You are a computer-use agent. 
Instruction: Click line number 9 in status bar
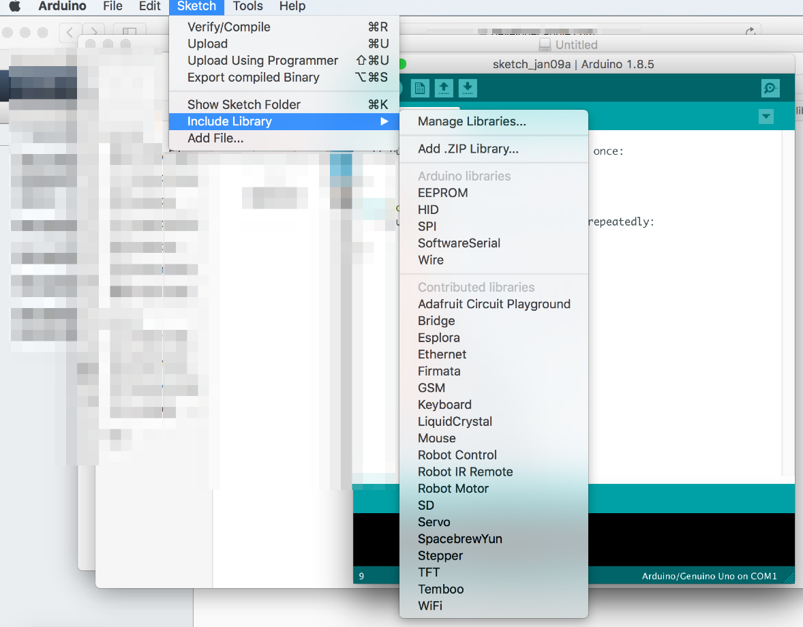(x=361, y=577)
